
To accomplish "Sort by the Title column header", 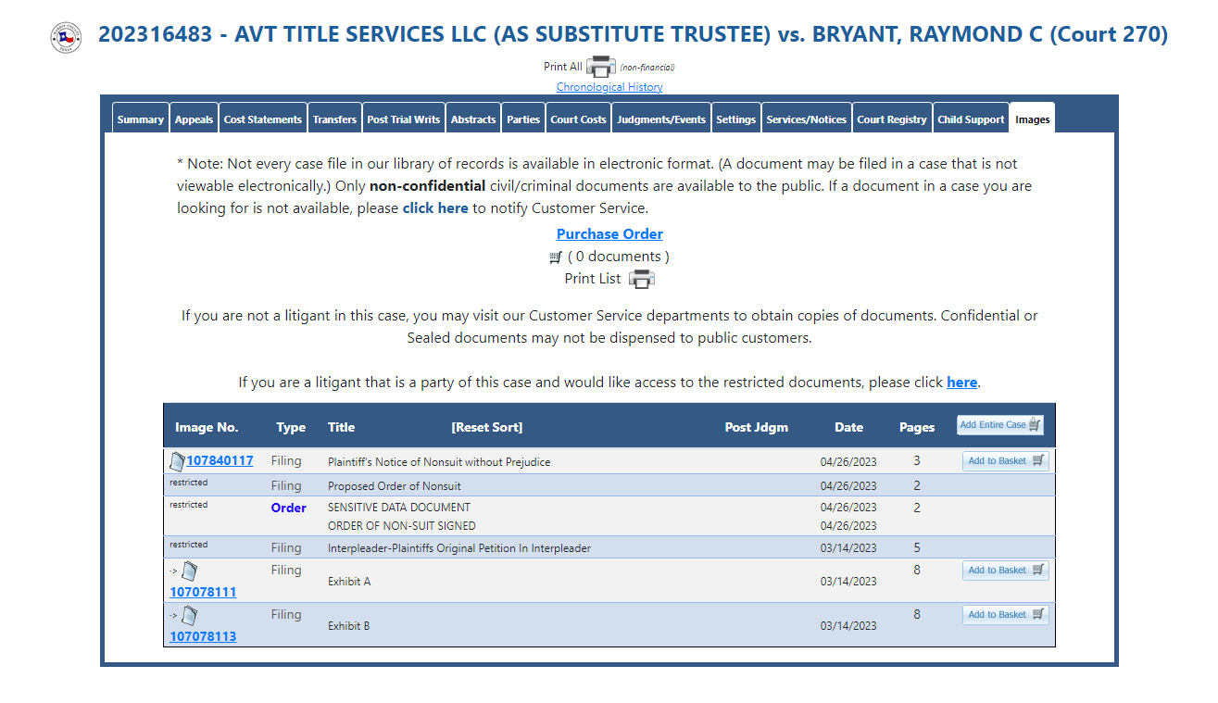I will 341,427.
